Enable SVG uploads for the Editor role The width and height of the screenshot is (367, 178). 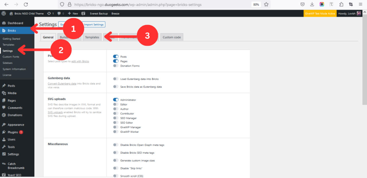116,104
